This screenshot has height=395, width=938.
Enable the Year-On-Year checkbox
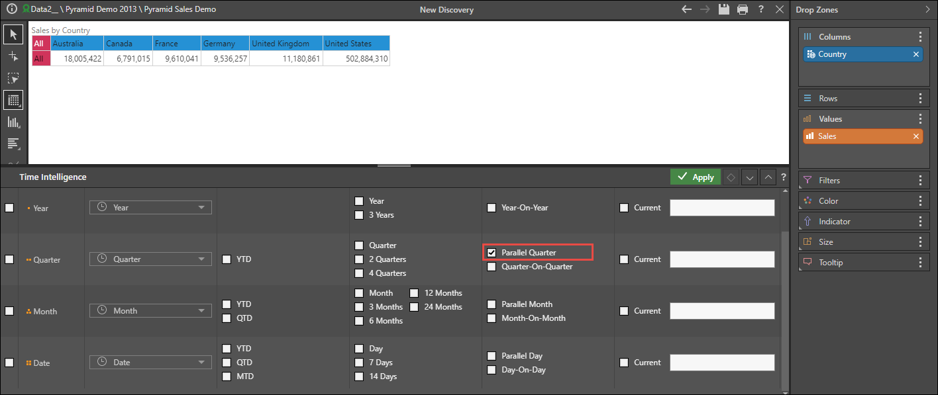(492, 208)
